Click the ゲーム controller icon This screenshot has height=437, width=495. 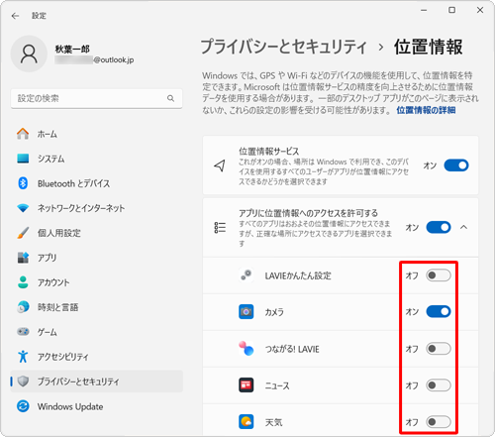[23, 331]
